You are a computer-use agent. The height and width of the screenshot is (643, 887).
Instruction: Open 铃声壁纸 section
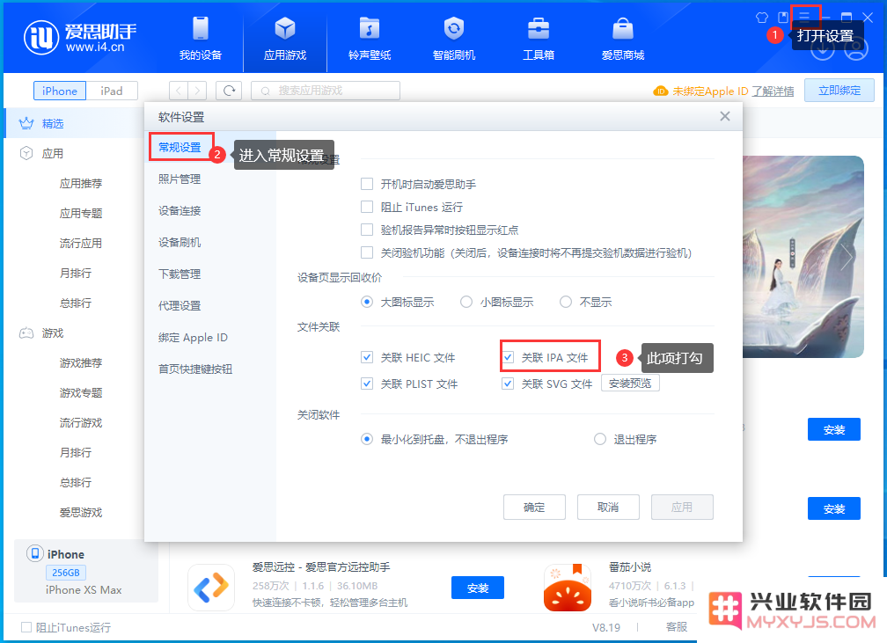(x=370, y=39)
